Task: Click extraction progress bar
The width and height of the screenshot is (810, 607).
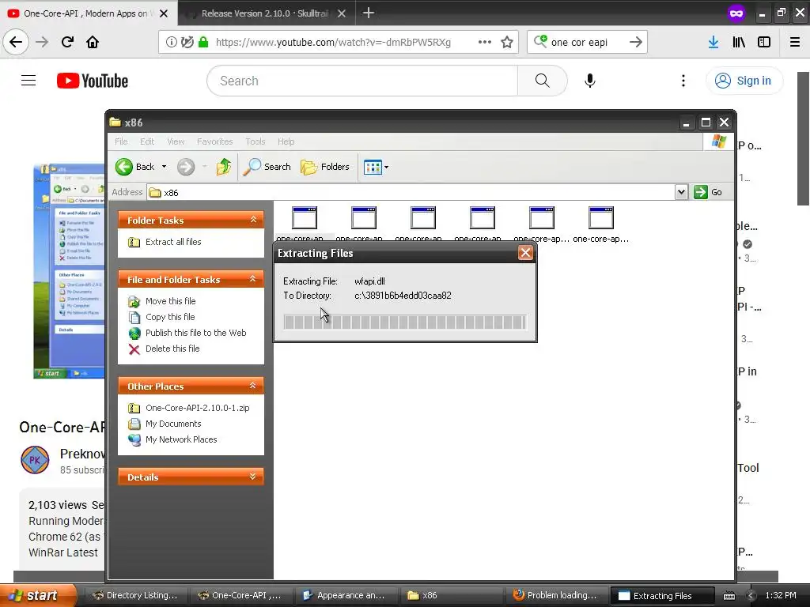Action: [405, 322]
